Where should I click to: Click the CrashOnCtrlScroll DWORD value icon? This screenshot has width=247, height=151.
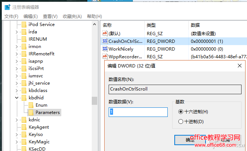tap(105, 41)
